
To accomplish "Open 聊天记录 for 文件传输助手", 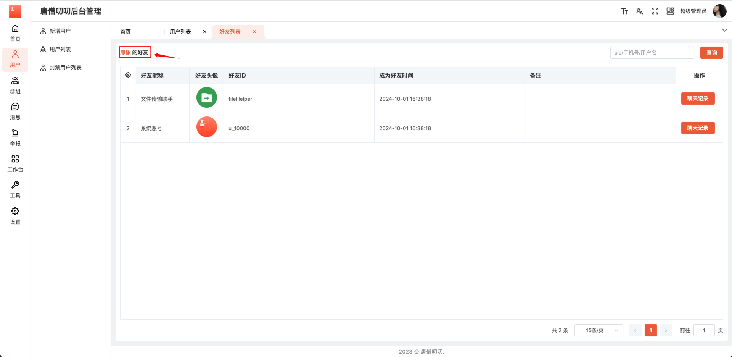I will coord(698,99).
